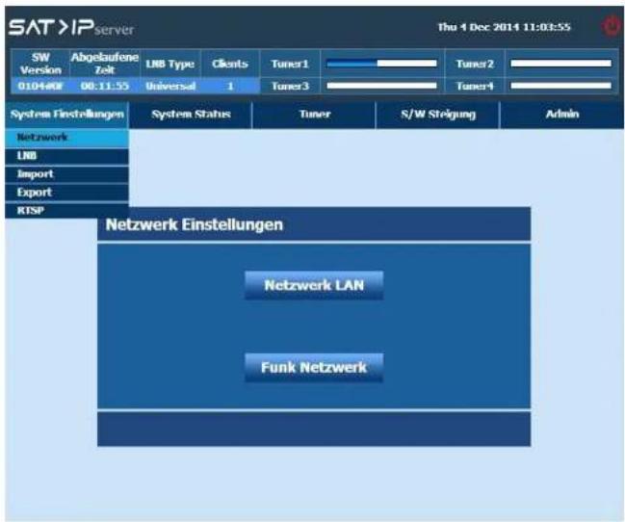
Task: Click the Tuner3 label
Action: [x=290, y=86]
